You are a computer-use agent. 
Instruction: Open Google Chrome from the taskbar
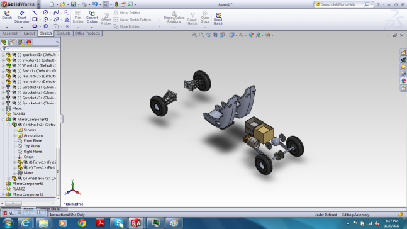(82, 223)
